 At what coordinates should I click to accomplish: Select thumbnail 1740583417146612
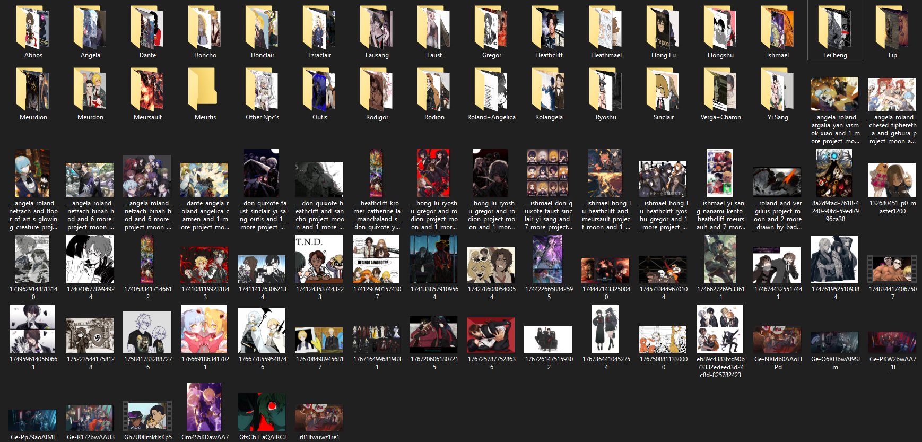pyautogui.click(x=147, y=259)
